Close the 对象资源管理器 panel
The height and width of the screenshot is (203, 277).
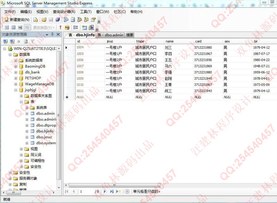[58, 34]
